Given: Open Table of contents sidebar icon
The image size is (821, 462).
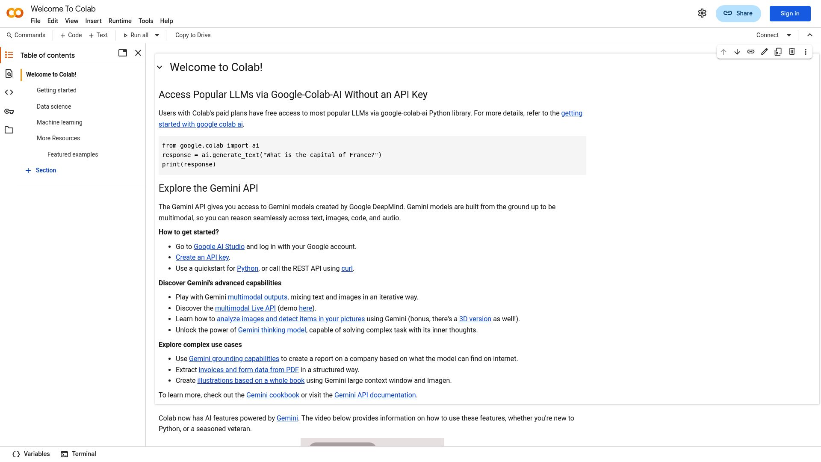Looking at the screenshot, I should click(x=9, y=55).
